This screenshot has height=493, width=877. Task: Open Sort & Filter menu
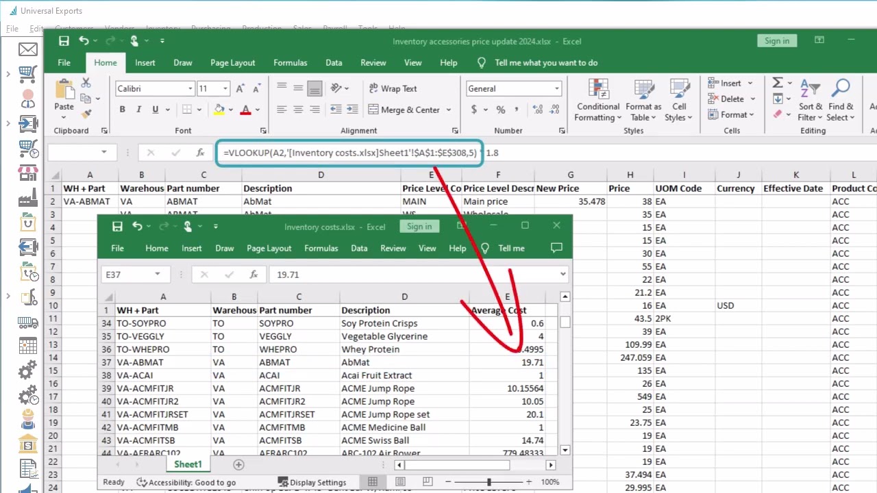tap(811, 101)
